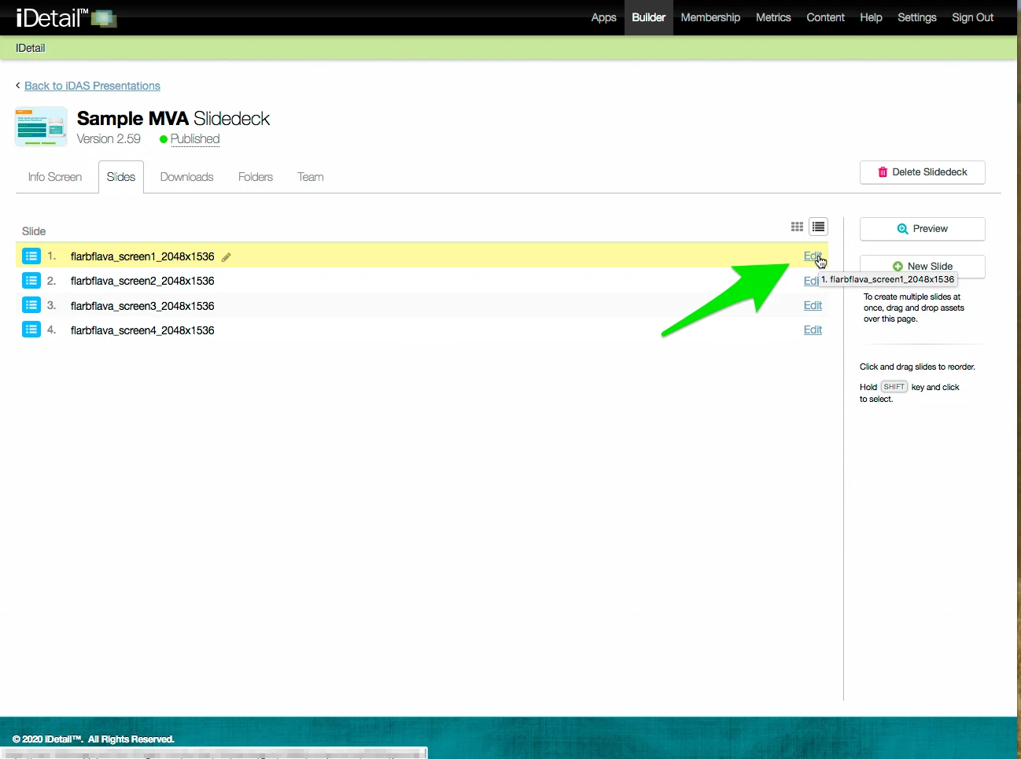
Task: Select slide name flarbflava_screen3_2048x1536
Action: point(142,306)
